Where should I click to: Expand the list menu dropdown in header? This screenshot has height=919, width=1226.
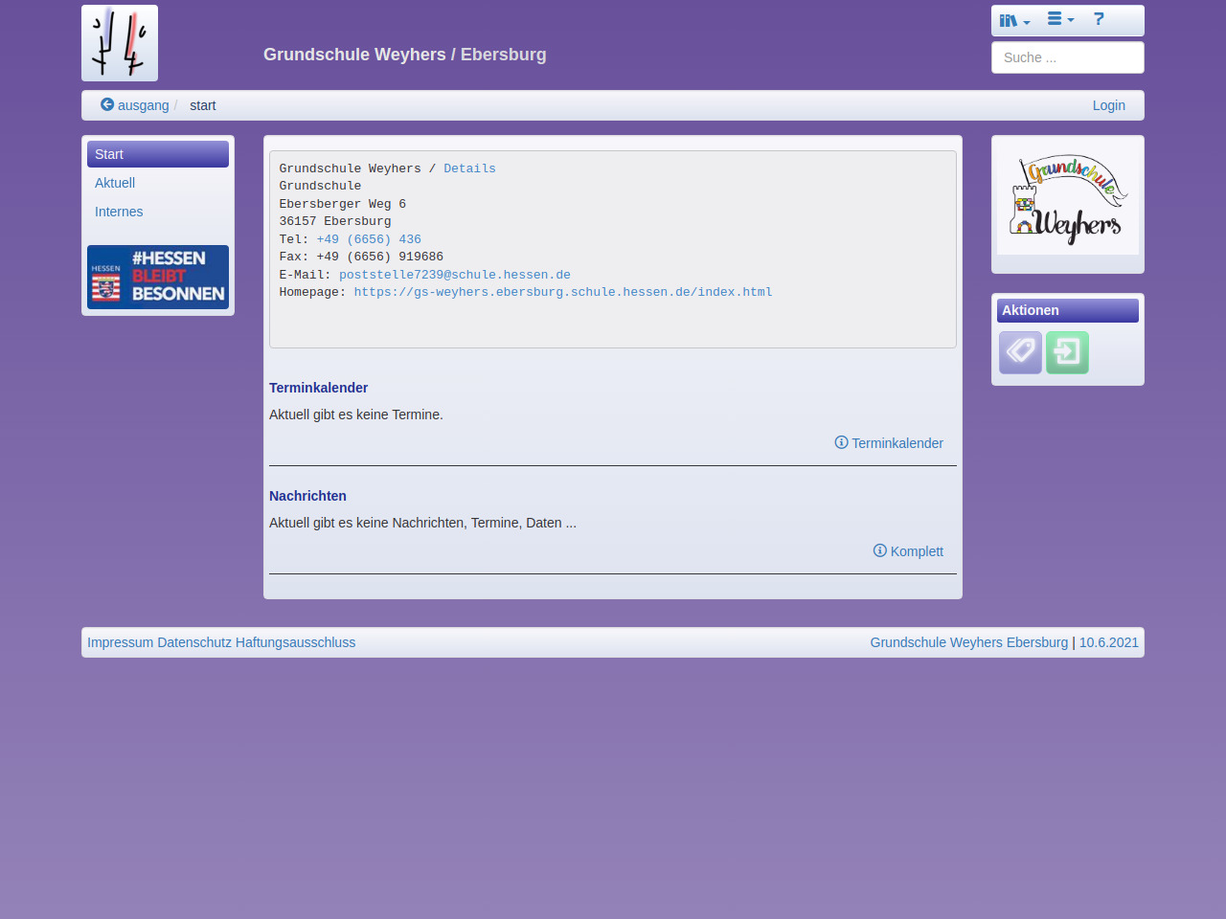click(1059, 19)
